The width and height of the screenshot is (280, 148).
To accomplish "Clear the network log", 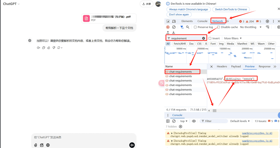I will [174, 27].
